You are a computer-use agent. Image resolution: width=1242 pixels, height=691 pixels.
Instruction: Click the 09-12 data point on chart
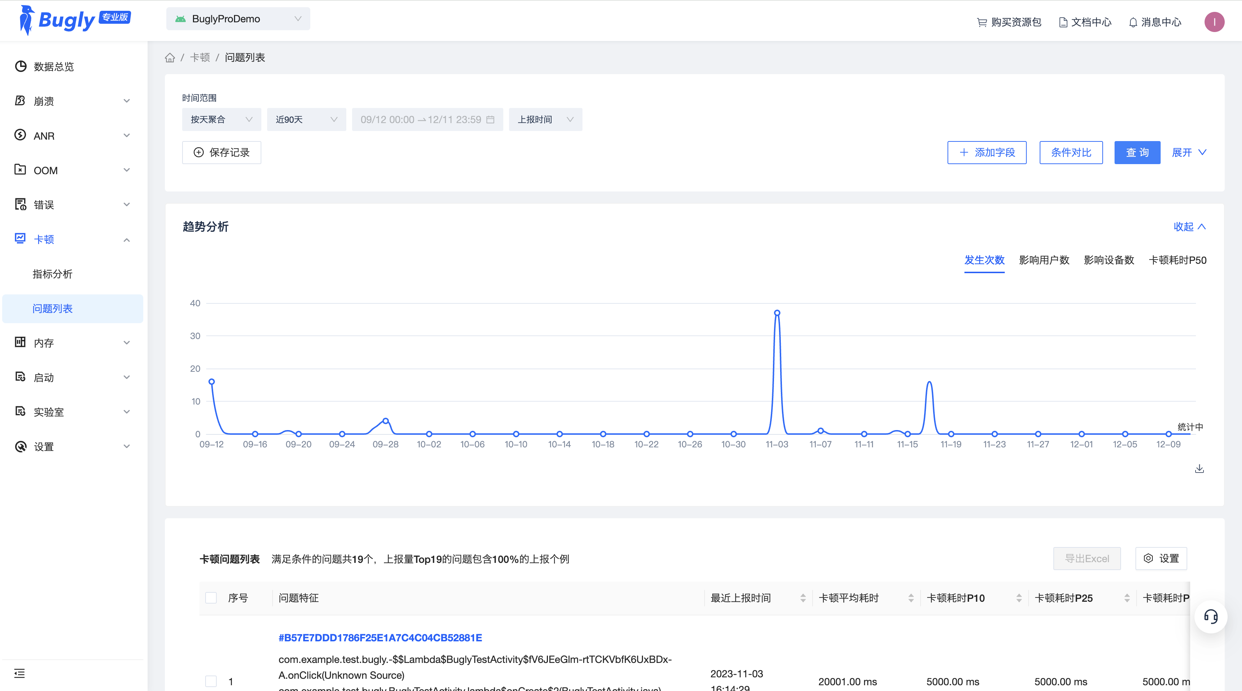pyautogui.click(x=211, y=381)
